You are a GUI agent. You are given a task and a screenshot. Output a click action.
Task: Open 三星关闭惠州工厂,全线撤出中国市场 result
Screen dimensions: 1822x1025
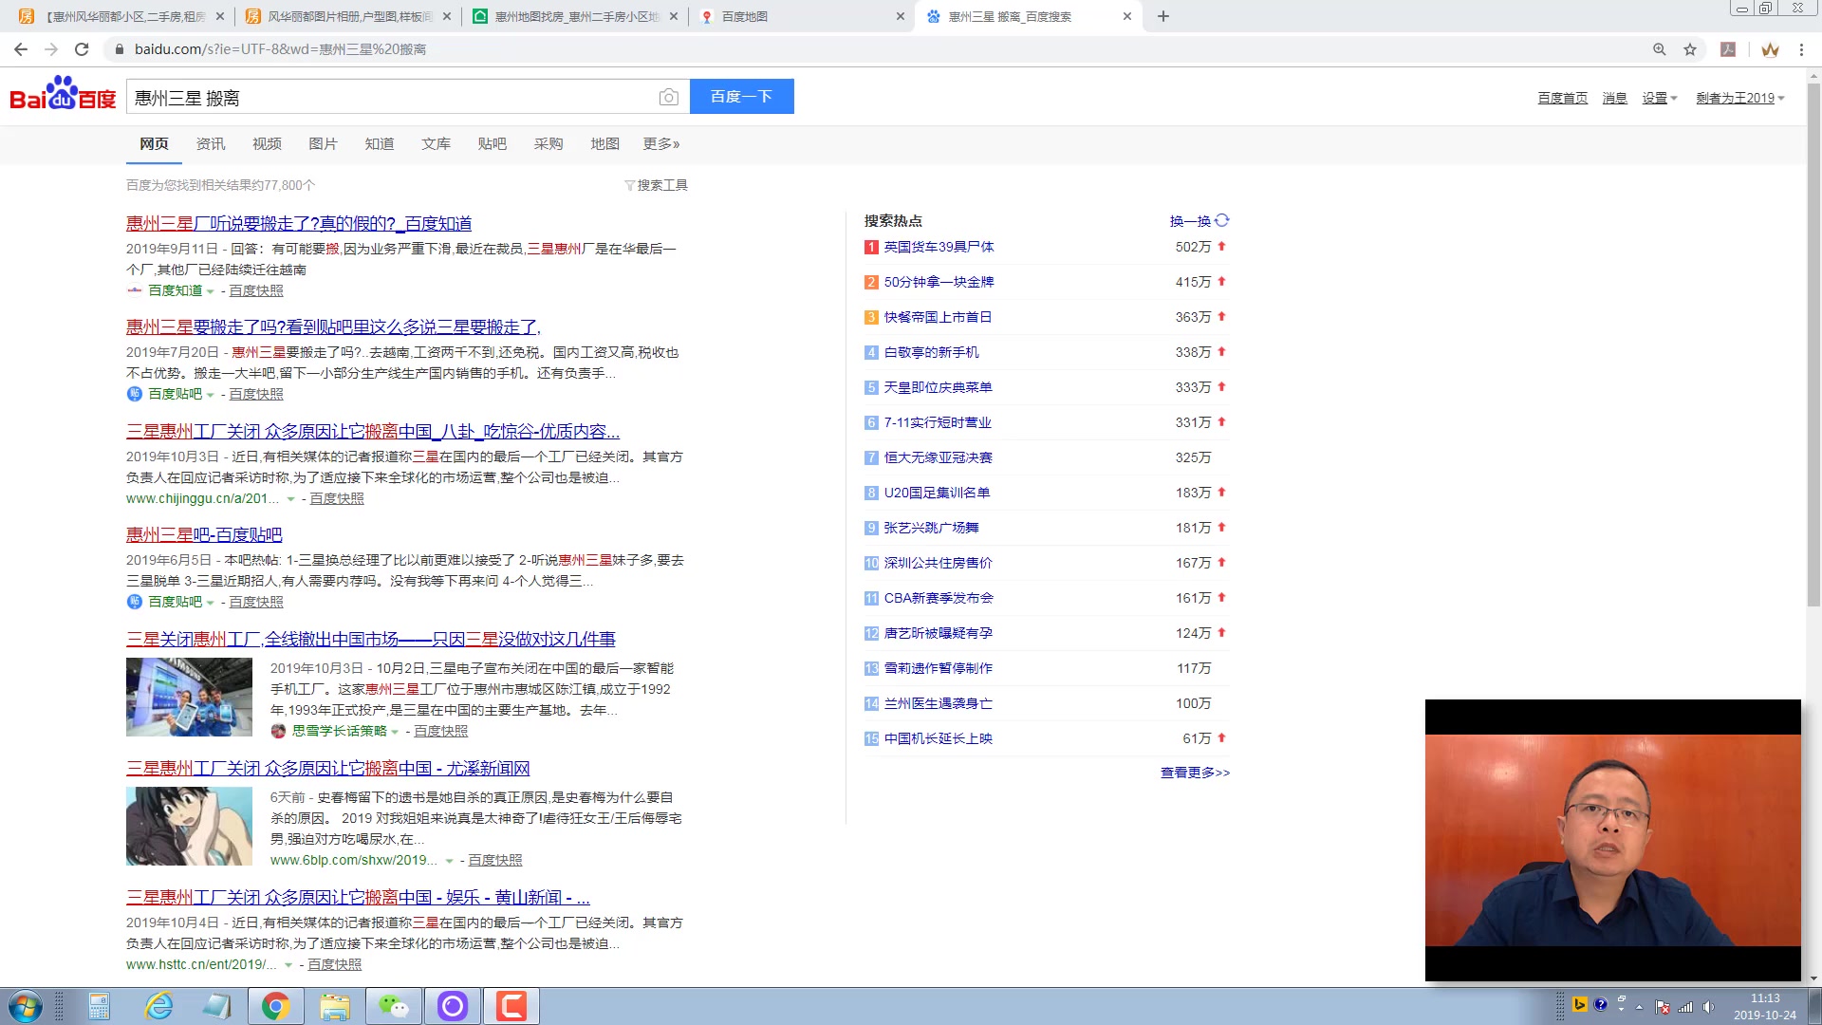pyautogui.click(x=371, y=639)
